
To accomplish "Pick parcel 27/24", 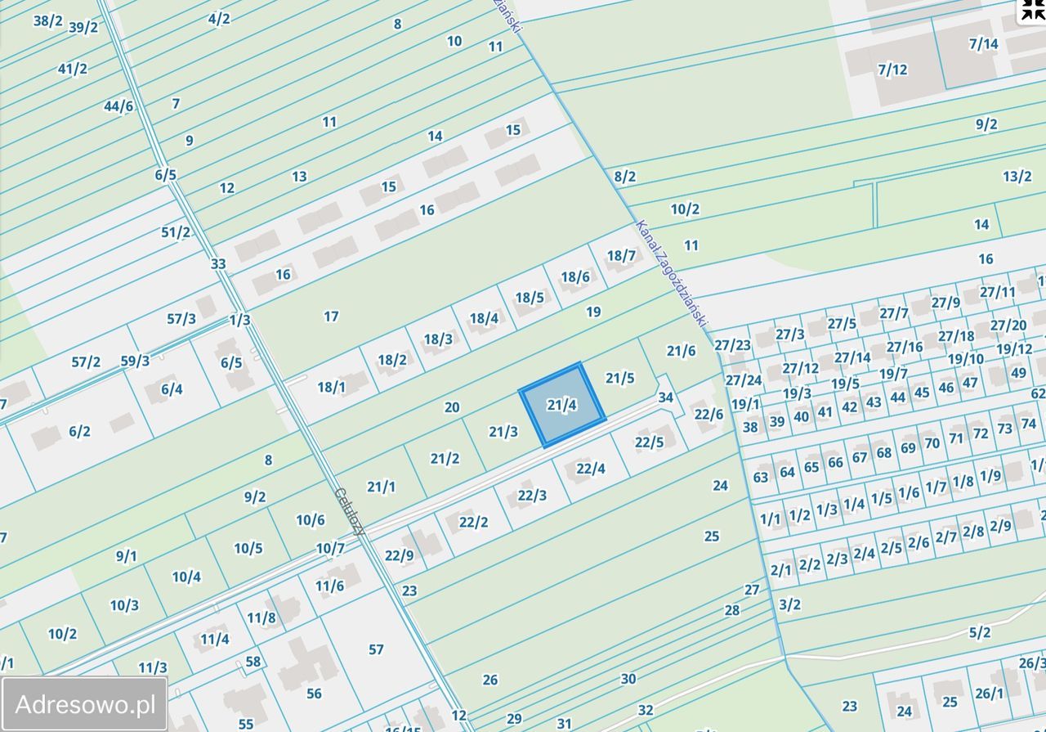I will click(743, 379).
